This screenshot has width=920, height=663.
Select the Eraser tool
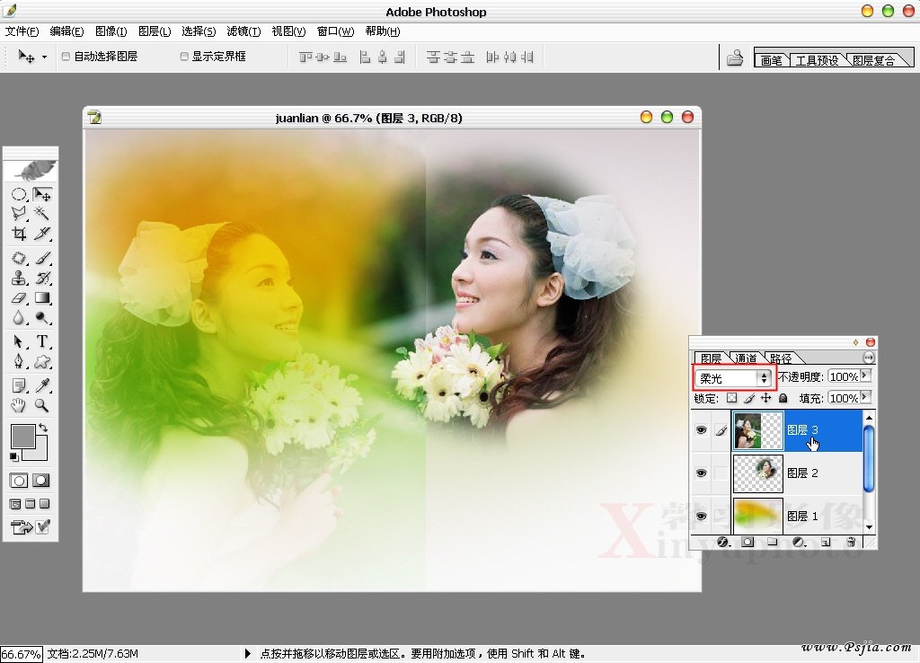(19, 297)
